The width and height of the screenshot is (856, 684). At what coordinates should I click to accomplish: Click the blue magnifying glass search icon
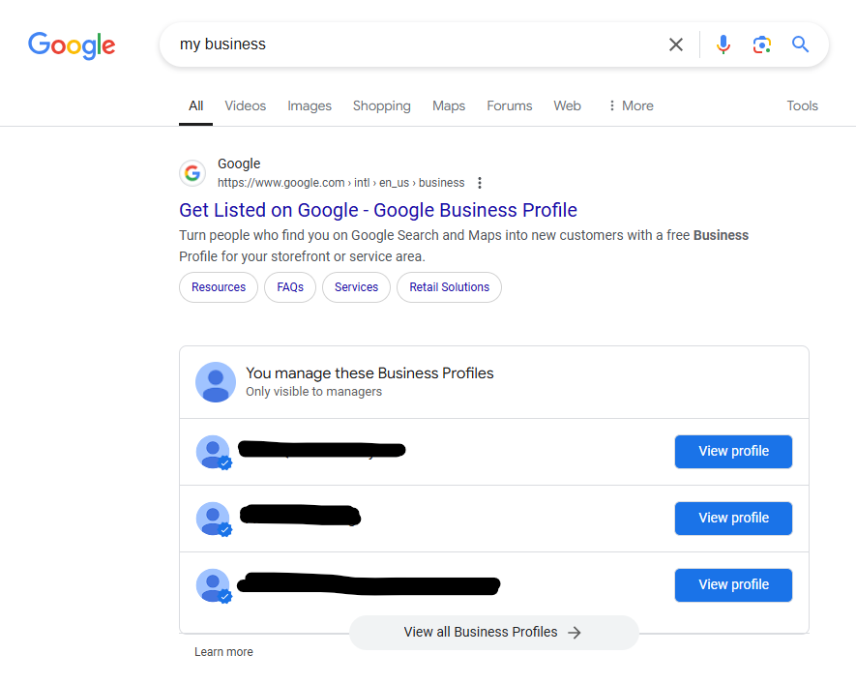800,45
